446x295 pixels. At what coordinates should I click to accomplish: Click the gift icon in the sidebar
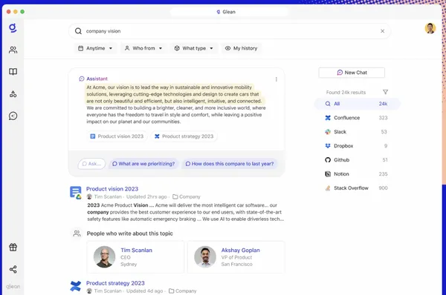(x=13, y=247)
